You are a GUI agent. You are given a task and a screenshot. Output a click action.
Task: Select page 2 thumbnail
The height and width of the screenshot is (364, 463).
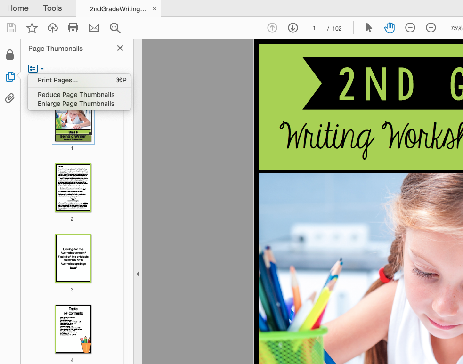pyautogui.click(x=73, y=188)
